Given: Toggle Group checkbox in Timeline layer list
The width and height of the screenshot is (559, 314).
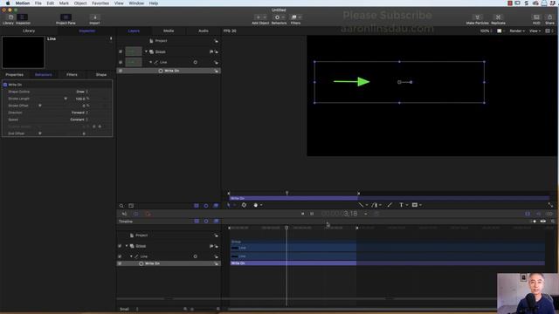Looking at the screenshot, I should point(120,246).
